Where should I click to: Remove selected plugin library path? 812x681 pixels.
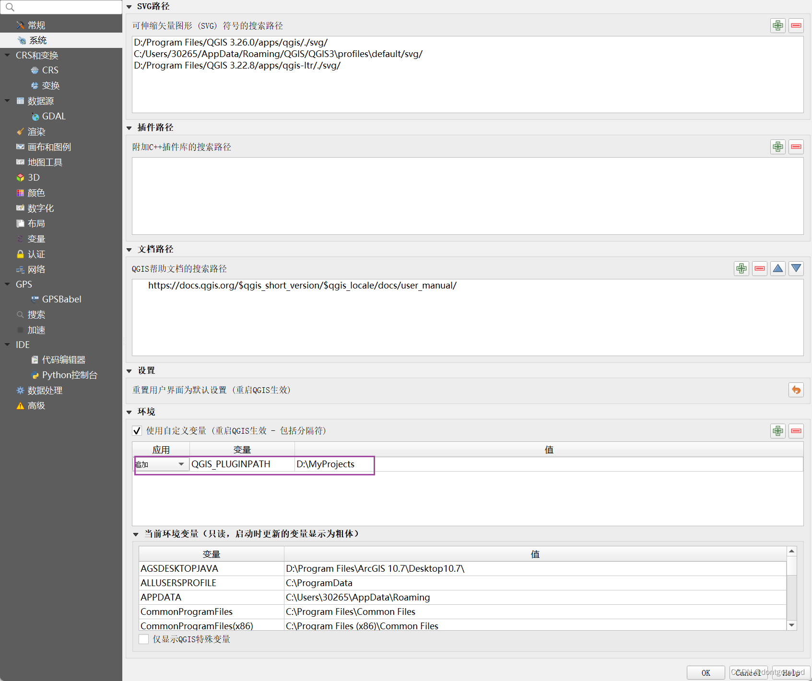[796, 147]
